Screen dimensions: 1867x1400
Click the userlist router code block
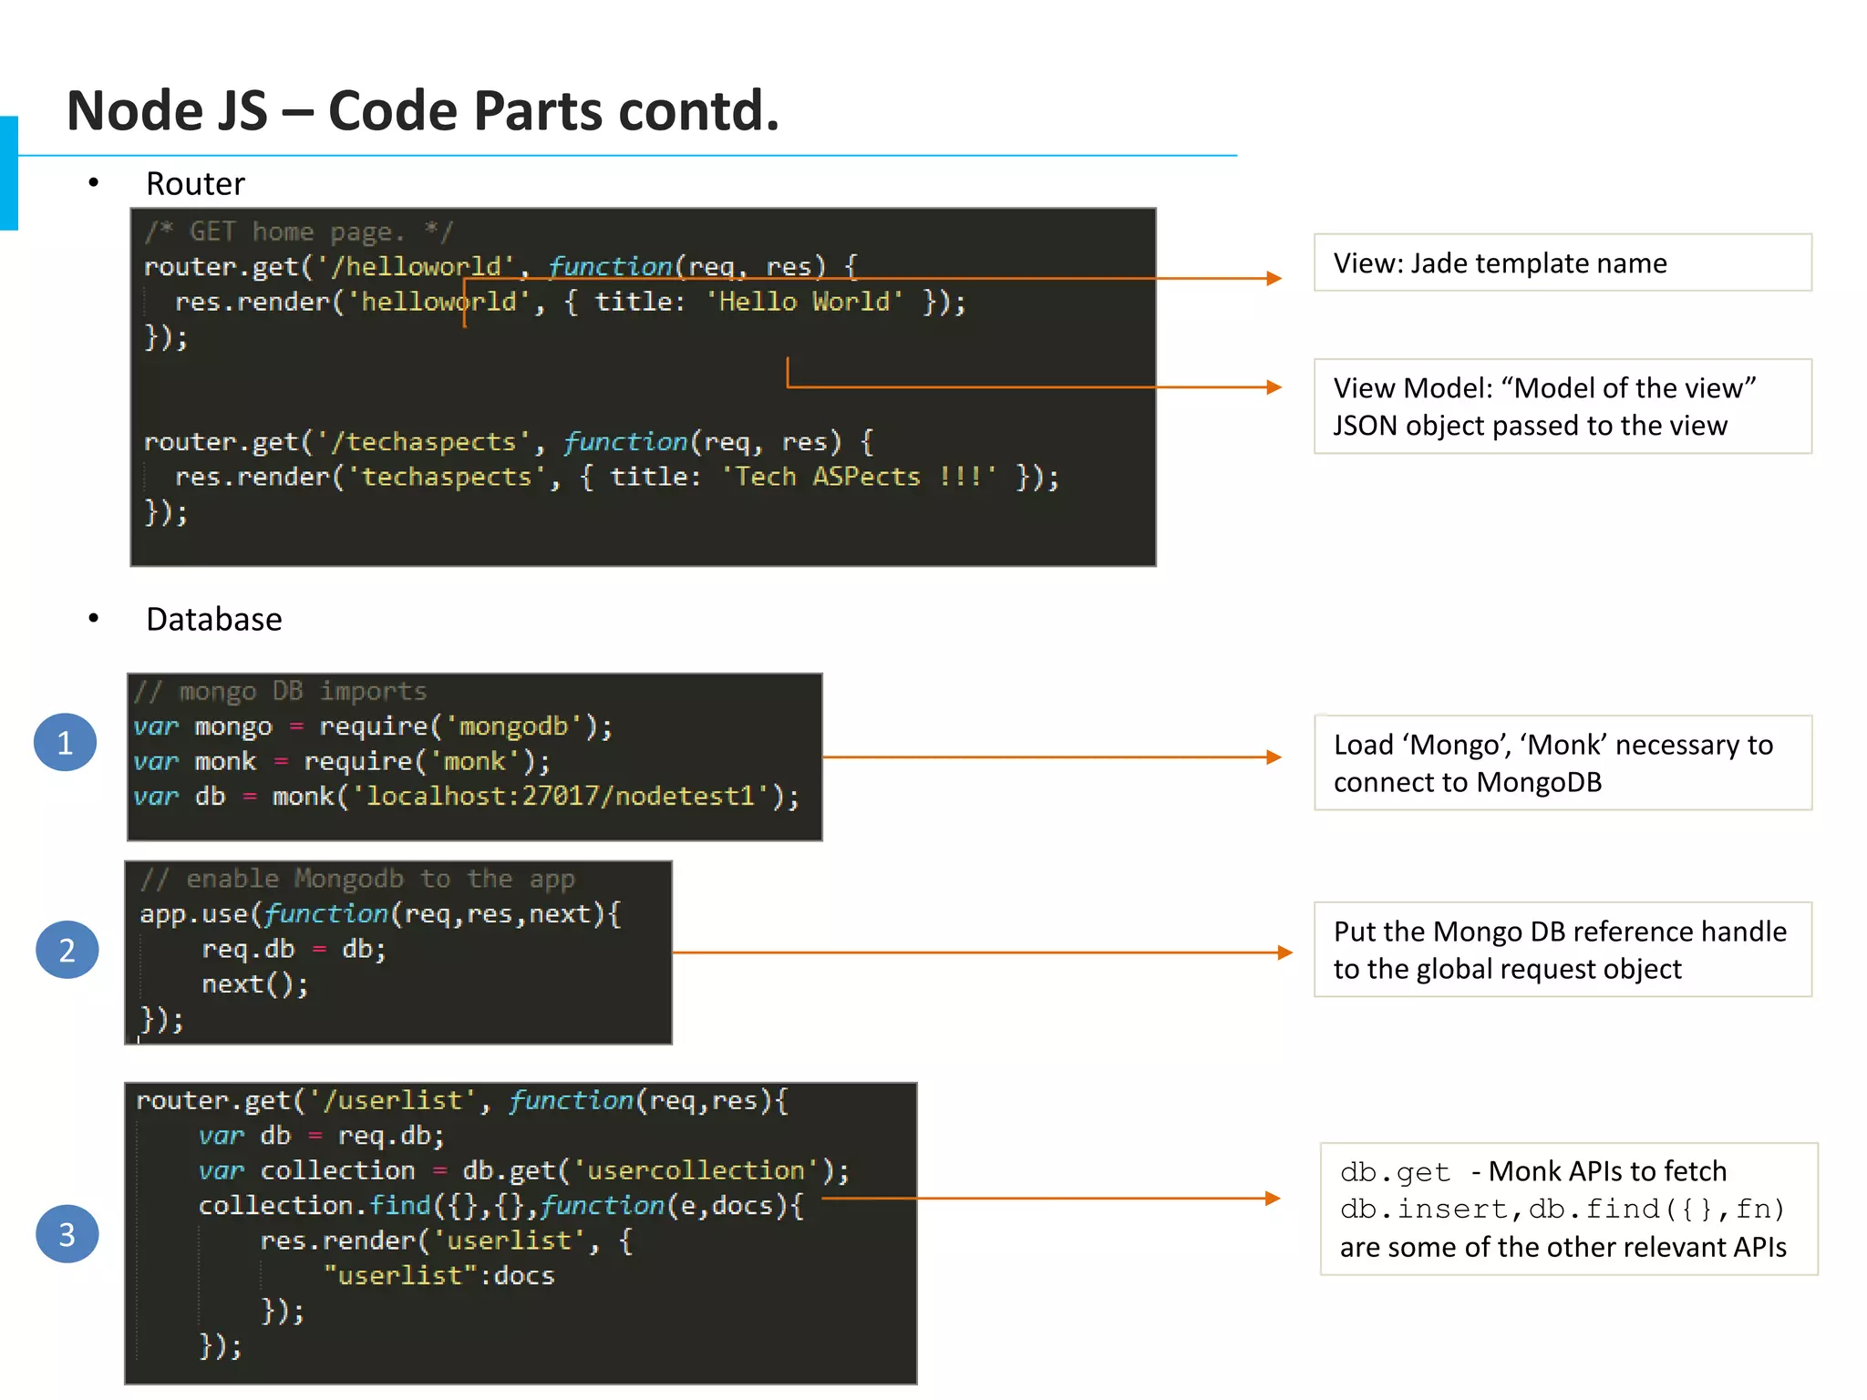(x=521, y=1232)
